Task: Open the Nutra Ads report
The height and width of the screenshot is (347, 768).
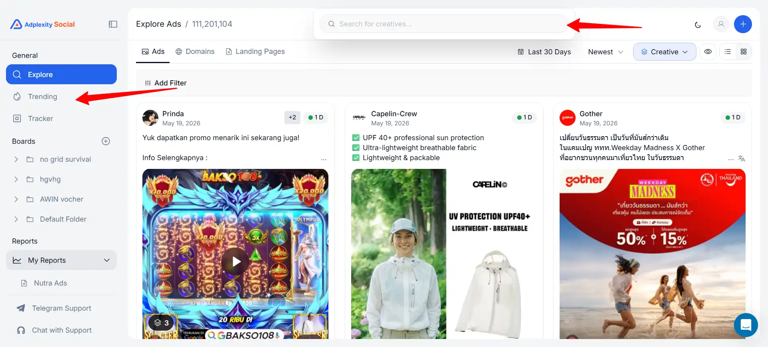Action: pos(50,283)
